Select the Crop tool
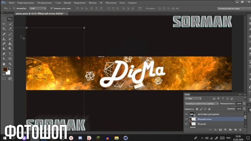This screenshot has width=251, height=141. point(4,29)
